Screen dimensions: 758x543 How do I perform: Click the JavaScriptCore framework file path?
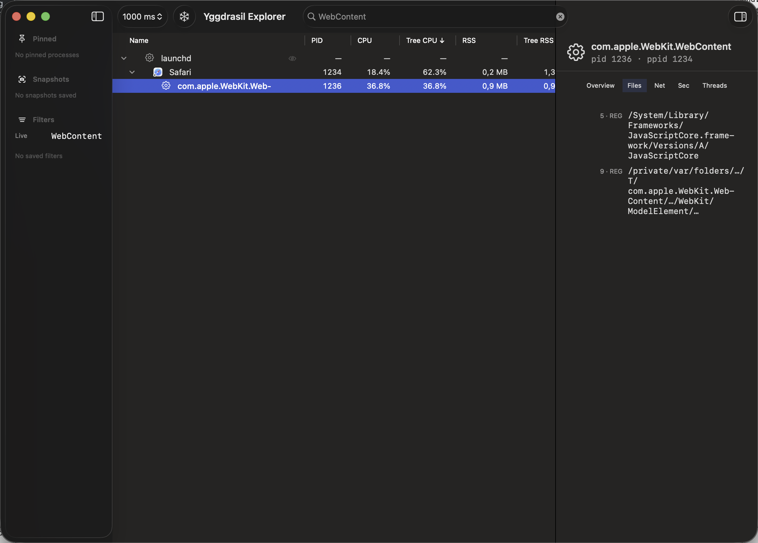681,135
